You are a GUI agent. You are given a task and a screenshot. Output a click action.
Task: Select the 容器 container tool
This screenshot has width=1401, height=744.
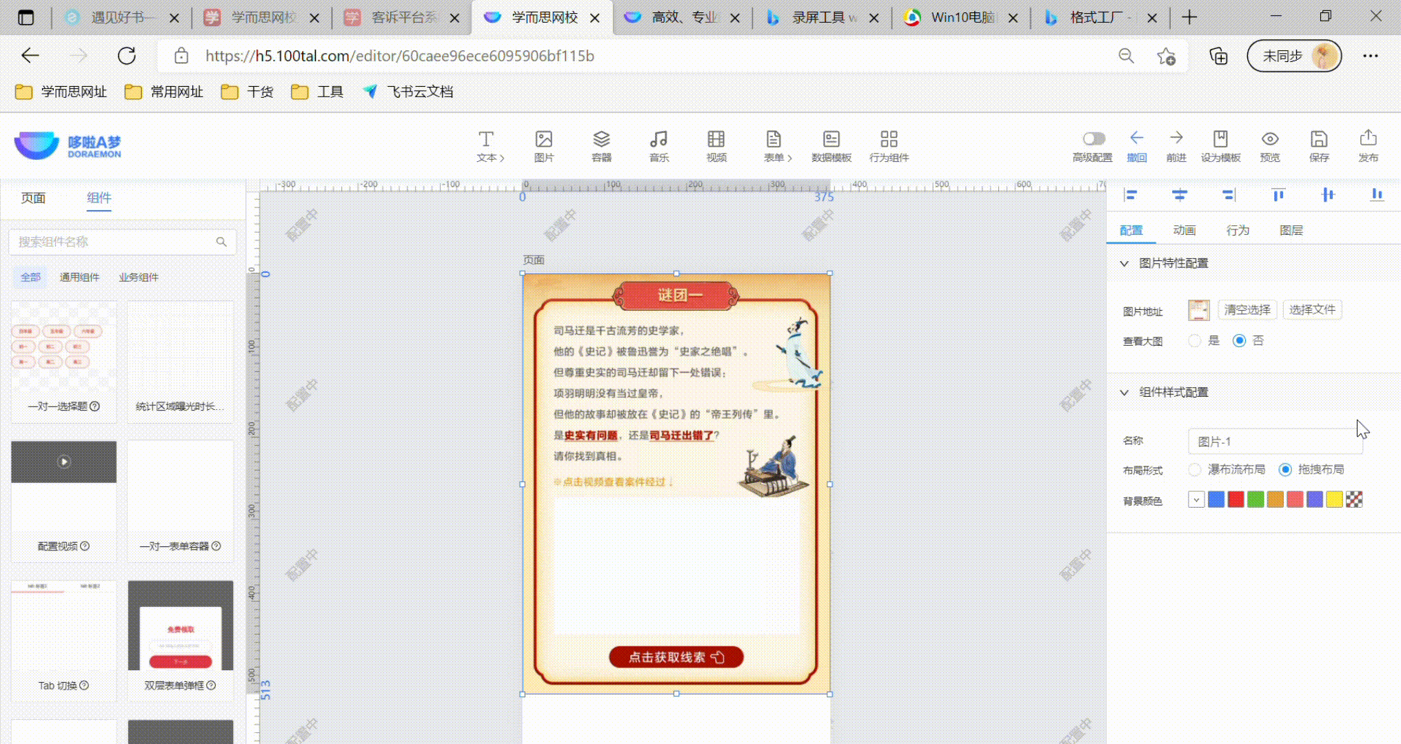(x=601, y=140)
